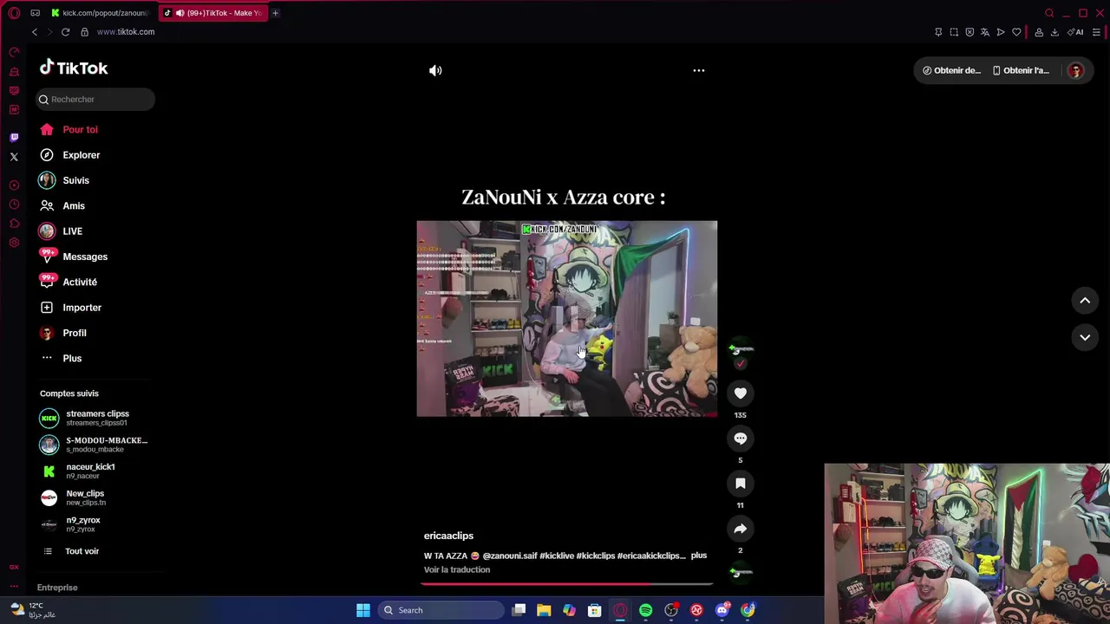
Task: Open Amis in sidebar
Action: click(62, 205)
